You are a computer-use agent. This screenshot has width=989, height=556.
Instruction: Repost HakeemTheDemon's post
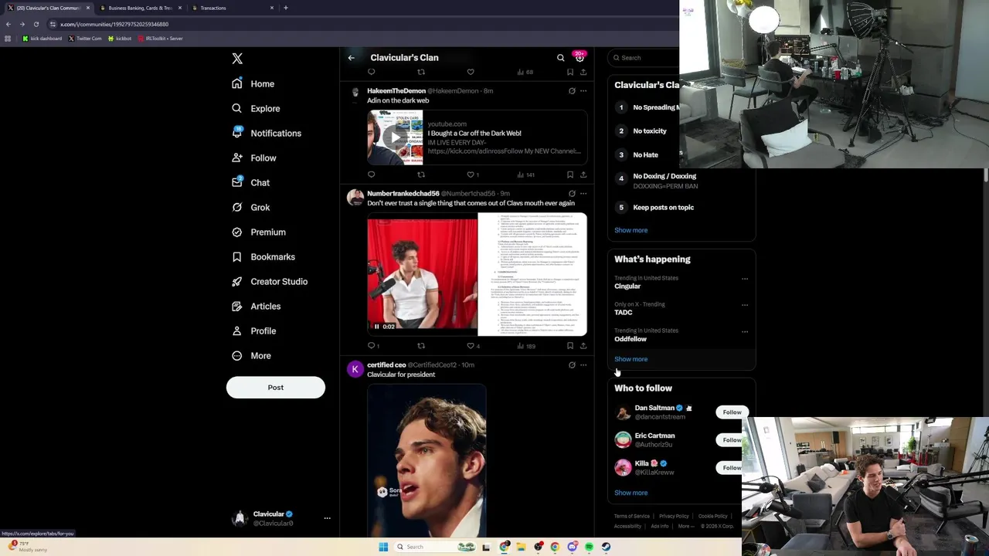[421, 175]
